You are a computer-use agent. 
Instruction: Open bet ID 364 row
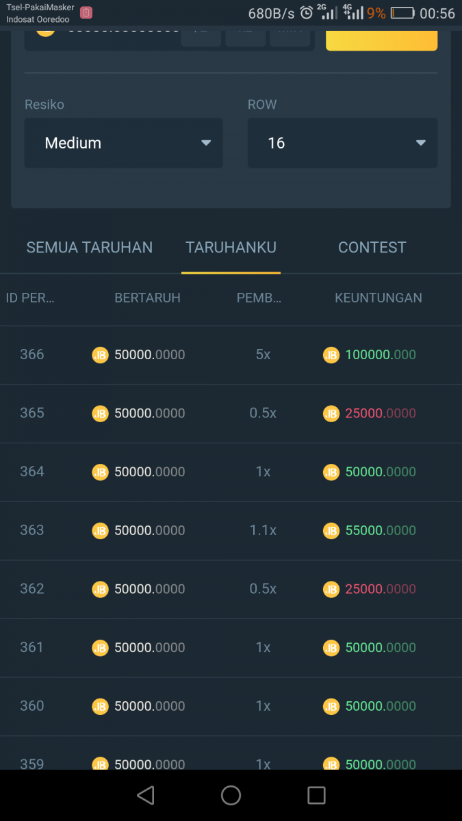tap(32, 472)
